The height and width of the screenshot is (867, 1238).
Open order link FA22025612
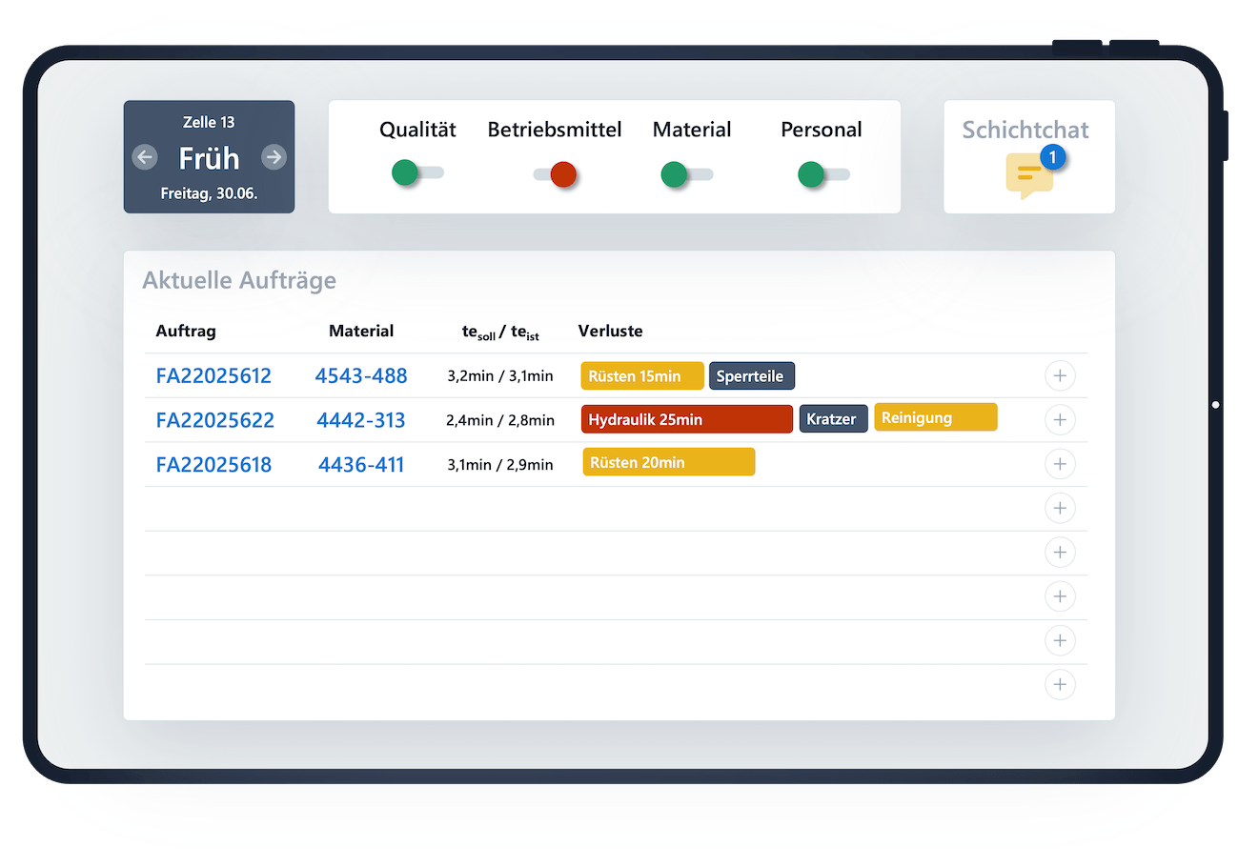click(213, 376)
